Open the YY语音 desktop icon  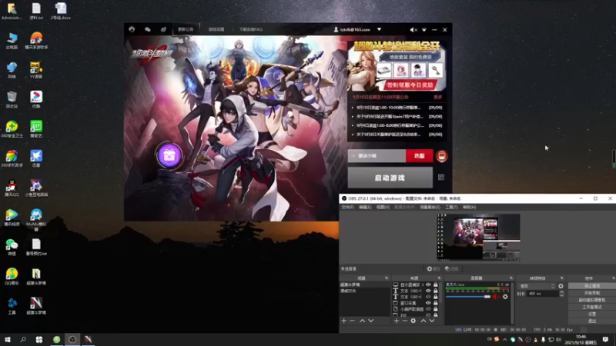36,70
